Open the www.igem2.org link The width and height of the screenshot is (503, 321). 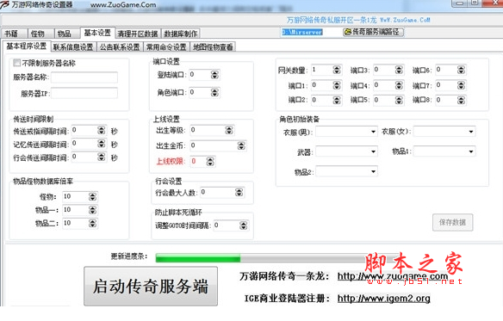383,299
